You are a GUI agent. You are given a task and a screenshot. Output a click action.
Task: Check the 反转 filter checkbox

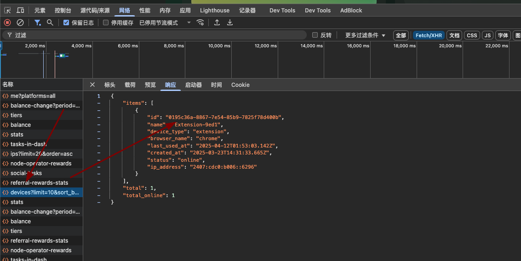[x=315, y=35]
